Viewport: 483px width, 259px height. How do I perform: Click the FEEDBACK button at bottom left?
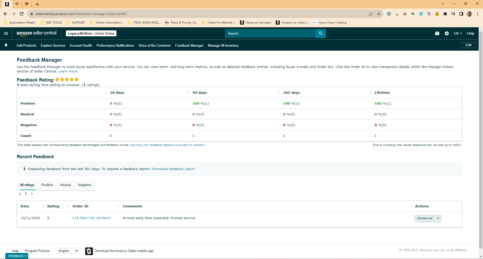16,256
